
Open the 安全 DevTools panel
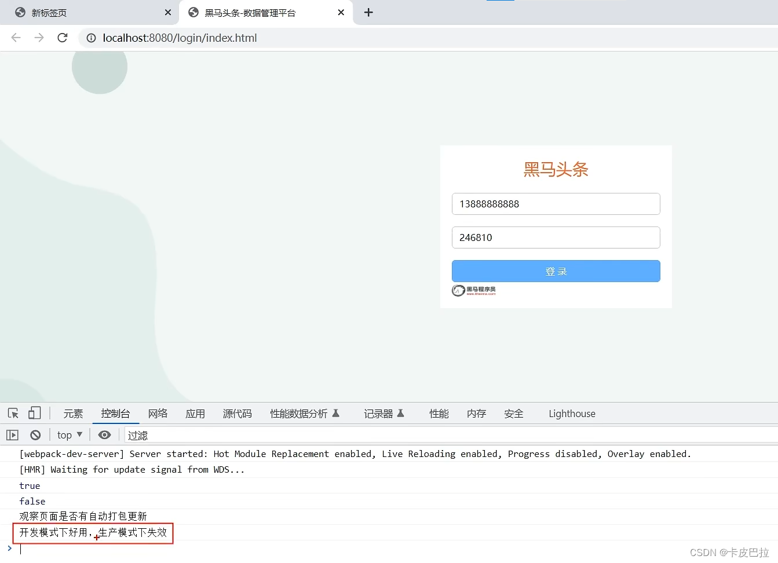click(513, 414)
